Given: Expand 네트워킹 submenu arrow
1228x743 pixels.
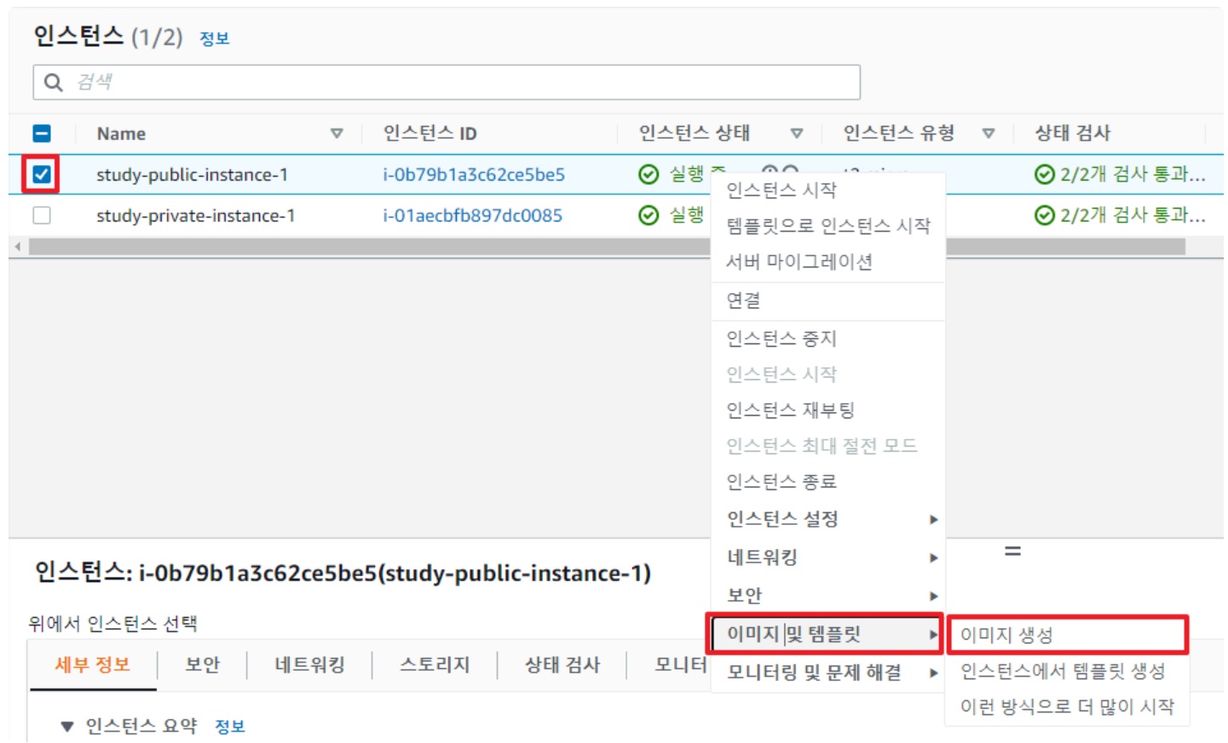Looking at the screenshot, I should 934,558.
